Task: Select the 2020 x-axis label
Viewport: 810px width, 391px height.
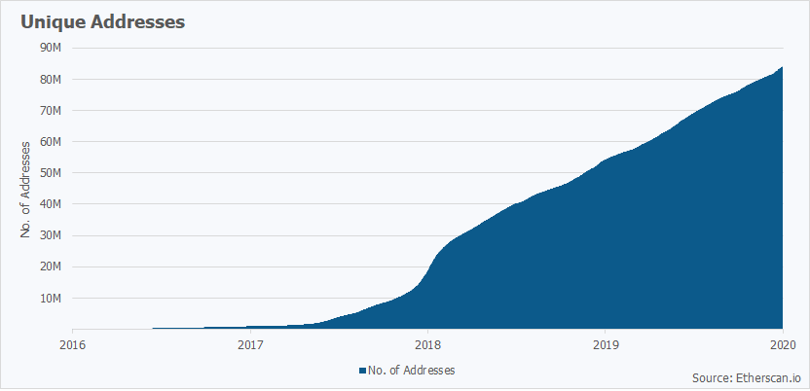Action: coord(783,343)
